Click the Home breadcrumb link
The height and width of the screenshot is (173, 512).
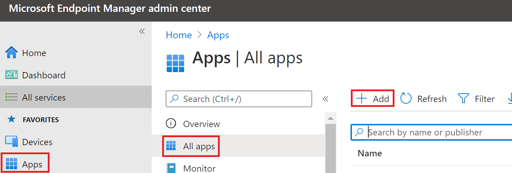pos(179,35)
